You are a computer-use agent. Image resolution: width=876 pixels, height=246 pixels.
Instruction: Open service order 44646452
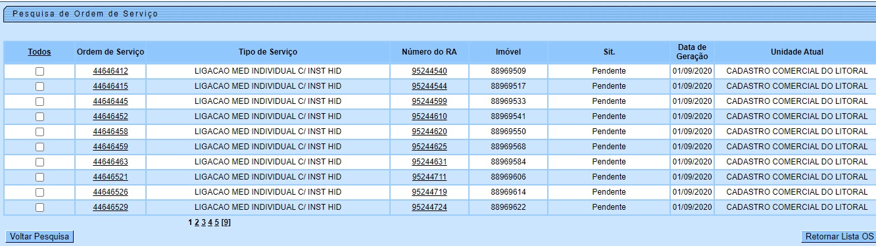coord(110,116)
